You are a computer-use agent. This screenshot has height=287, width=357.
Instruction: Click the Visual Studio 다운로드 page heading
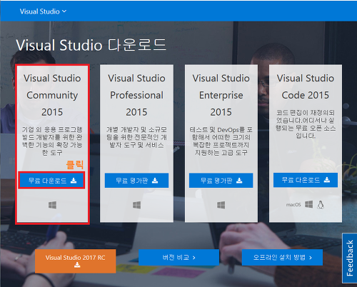pos(91,45)
